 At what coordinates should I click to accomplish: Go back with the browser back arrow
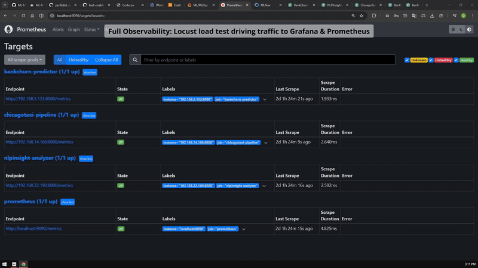tap(5, 15)
